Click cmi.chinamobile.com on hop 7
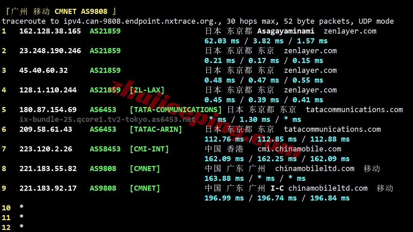Screen dimensions: 413x232 click(x=299, y=149)
